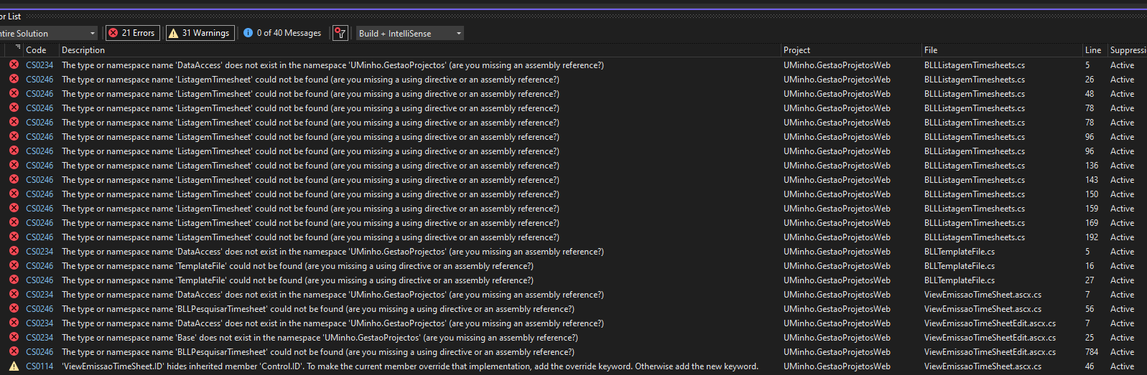The width and height of the screenshot is (1147, 375).
Task: Click the error icon on the first CS0234 row
Action: point(14,65)
